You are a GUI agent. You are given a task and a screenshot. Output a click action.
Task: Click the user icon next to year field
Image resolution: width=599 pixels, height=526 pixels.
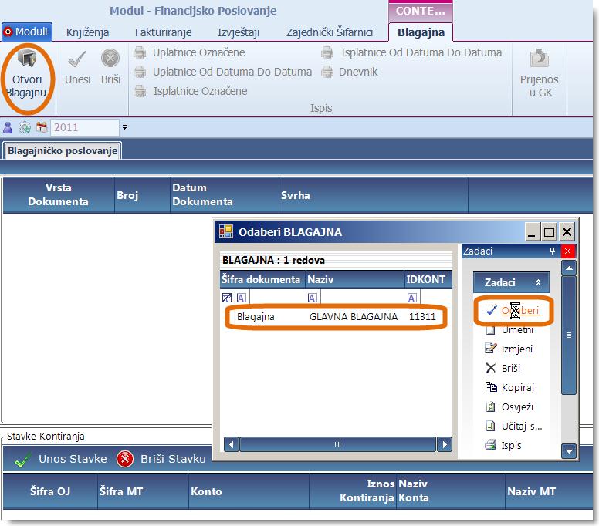point(8,127)
